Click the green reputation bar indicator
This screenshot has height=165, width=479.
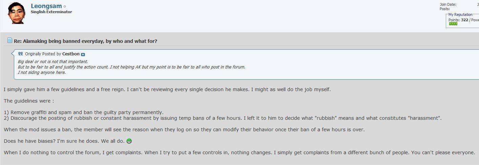tap(453, 24)
